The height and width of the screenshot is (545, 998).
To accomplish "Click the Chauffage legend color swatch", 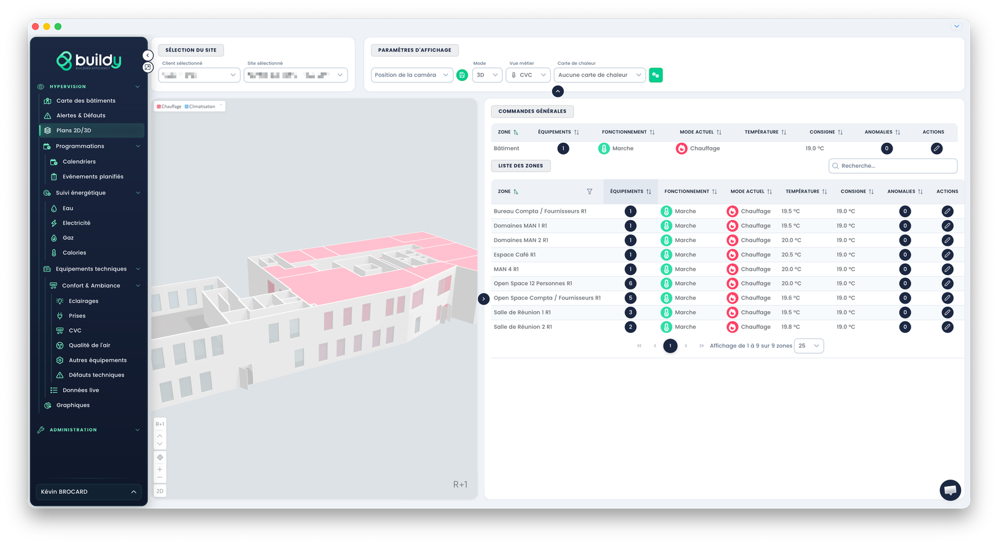I will [x=159, y=107].
